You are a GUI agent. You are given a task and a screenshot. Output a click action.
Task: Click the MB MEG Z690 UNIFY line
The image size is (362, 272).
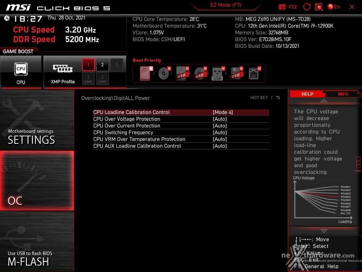pos(273,19)
